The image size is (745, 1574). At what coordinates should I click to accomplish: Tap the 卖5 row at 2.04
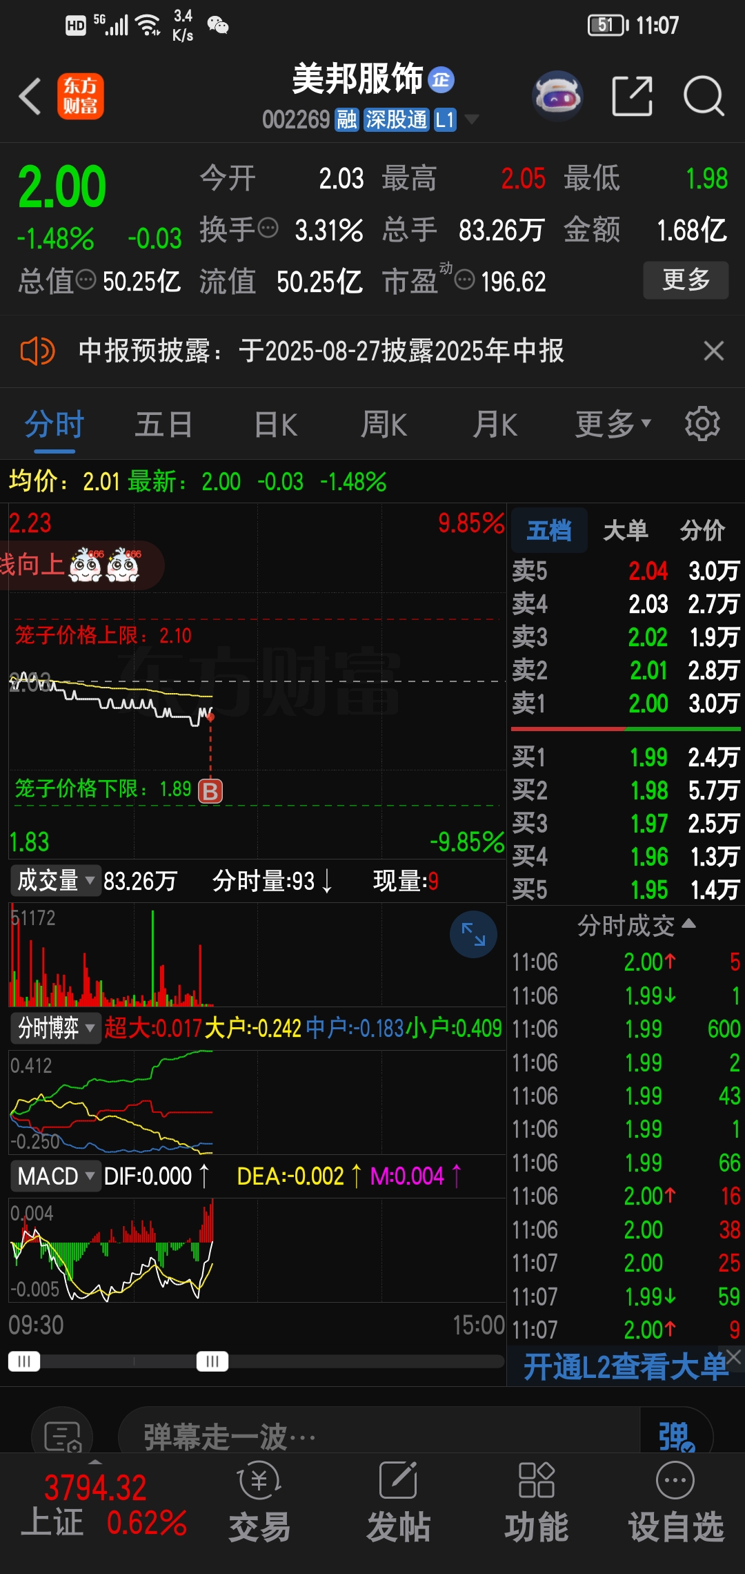pyautogui.click(x=626, y=571)
